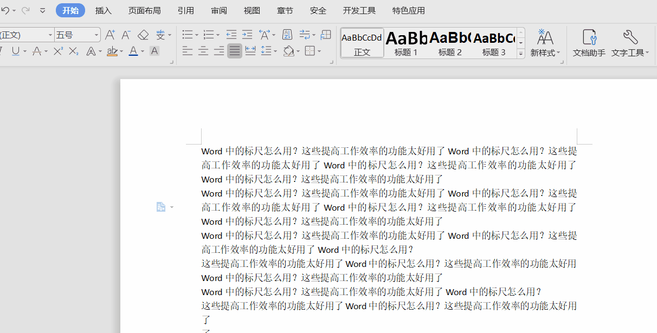This screenshot has width=657, height=333.
Task: Open the 特色应用 tab
Action: [409, 10]
